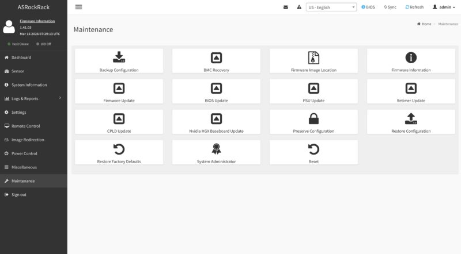Open the BIOS Update tile
The width and height of the screenshot is (461, 254).
[x=216, y=91]
